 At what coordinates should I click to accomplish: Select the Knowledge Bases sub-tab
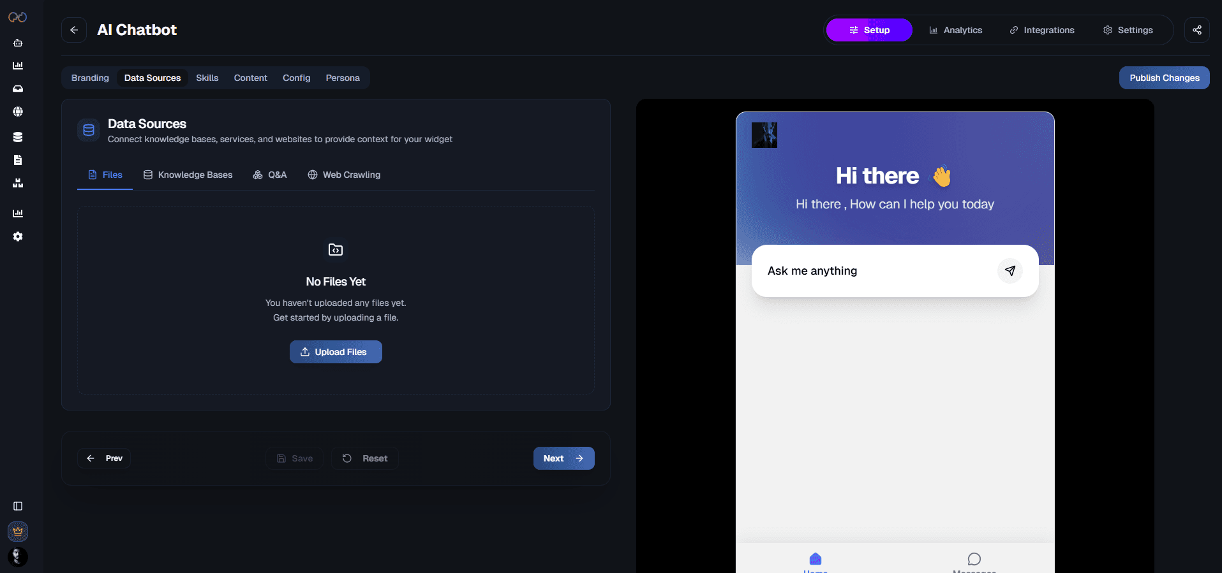coord(188,175)
